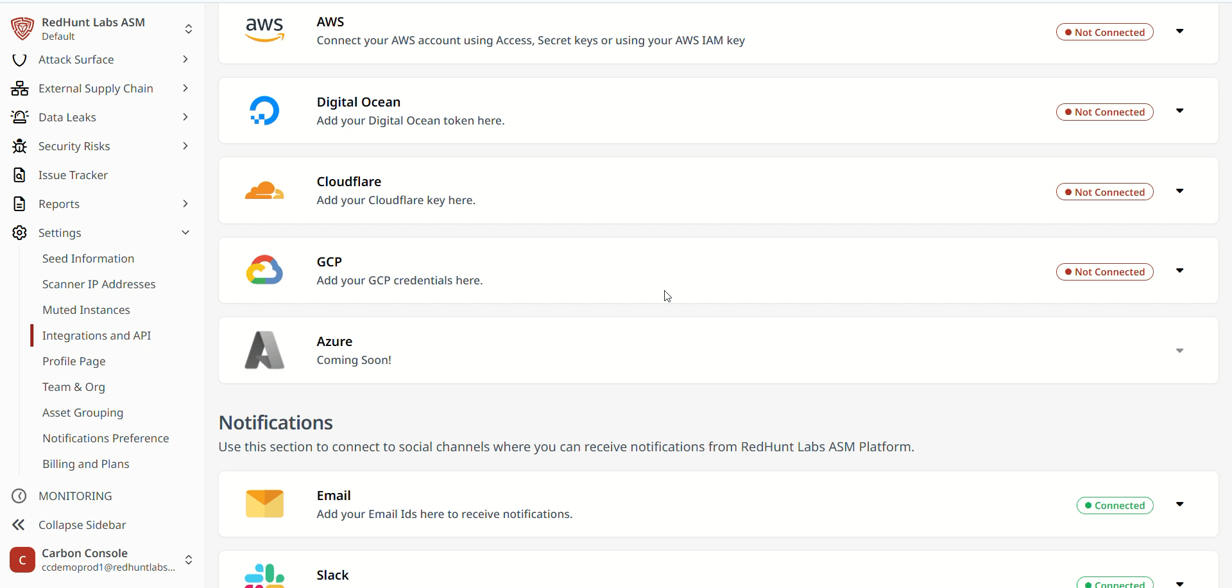The height and width of the screenshot is (588, 1232).
Task: Click the GCP cloud logo
Action: click(264, 270)
